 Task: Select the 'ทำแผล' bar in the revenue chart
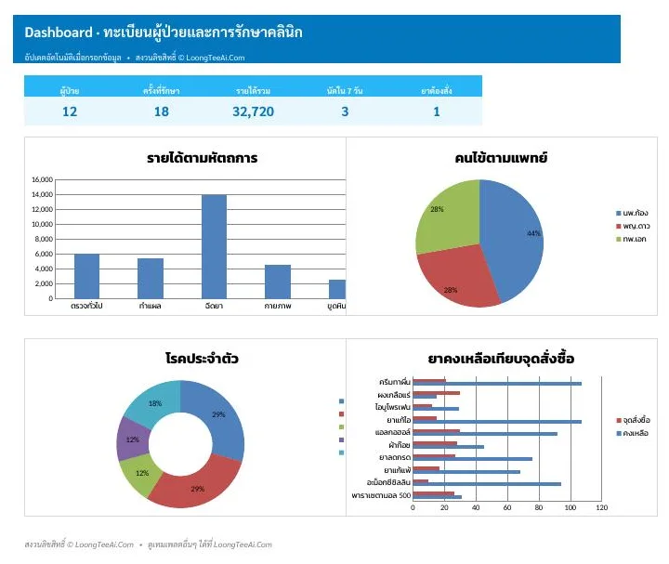[x=151, y=279]
